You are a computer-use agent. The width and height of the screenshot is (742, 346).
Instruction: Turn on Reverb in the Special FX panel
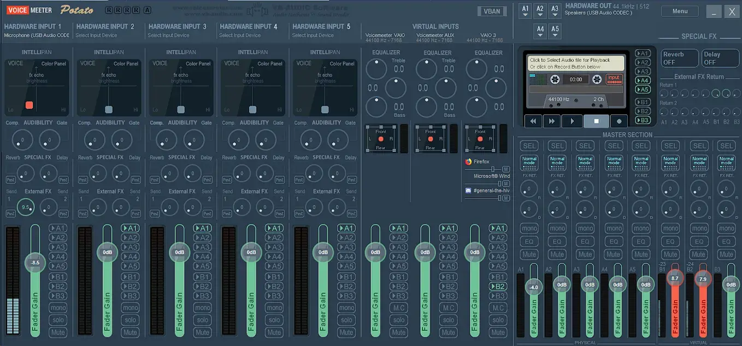(x=679, y=58)
